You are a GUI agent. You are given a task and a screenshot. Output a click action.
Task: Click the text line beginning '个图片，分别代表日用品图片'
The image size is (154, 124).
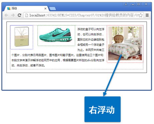coord(57,55)
